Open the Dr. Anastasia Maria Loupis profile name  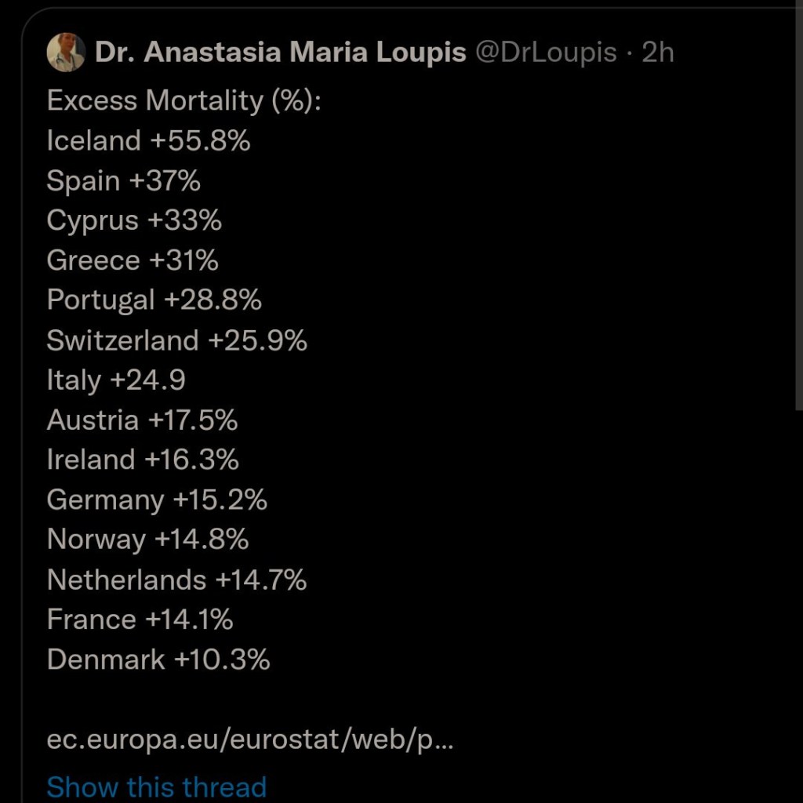[x=281, y=53]
